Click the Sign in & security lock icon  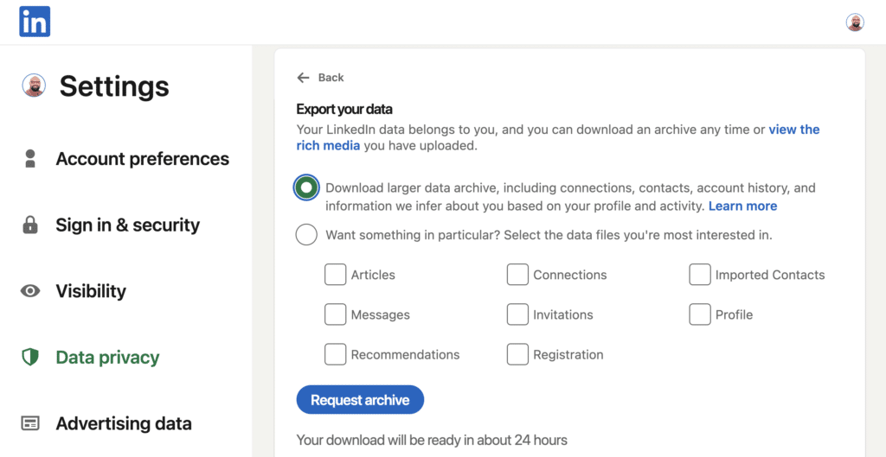point(30,225)
